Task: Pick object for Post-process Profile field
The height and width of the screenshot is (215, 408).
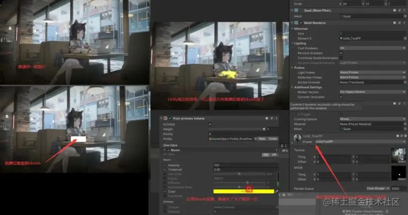Action: pos(256,139)
